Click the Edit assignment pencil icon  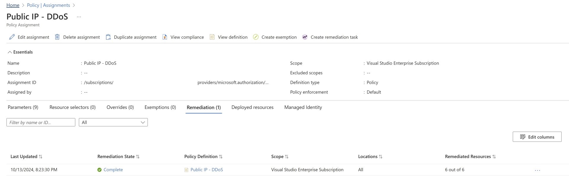point(12,37)
